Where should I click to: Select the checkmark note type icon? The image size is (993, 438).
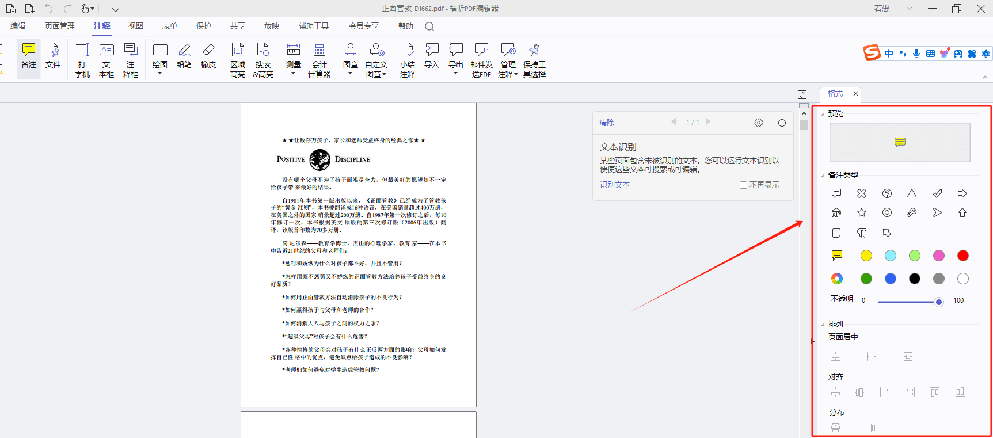[x=937, y=193]
